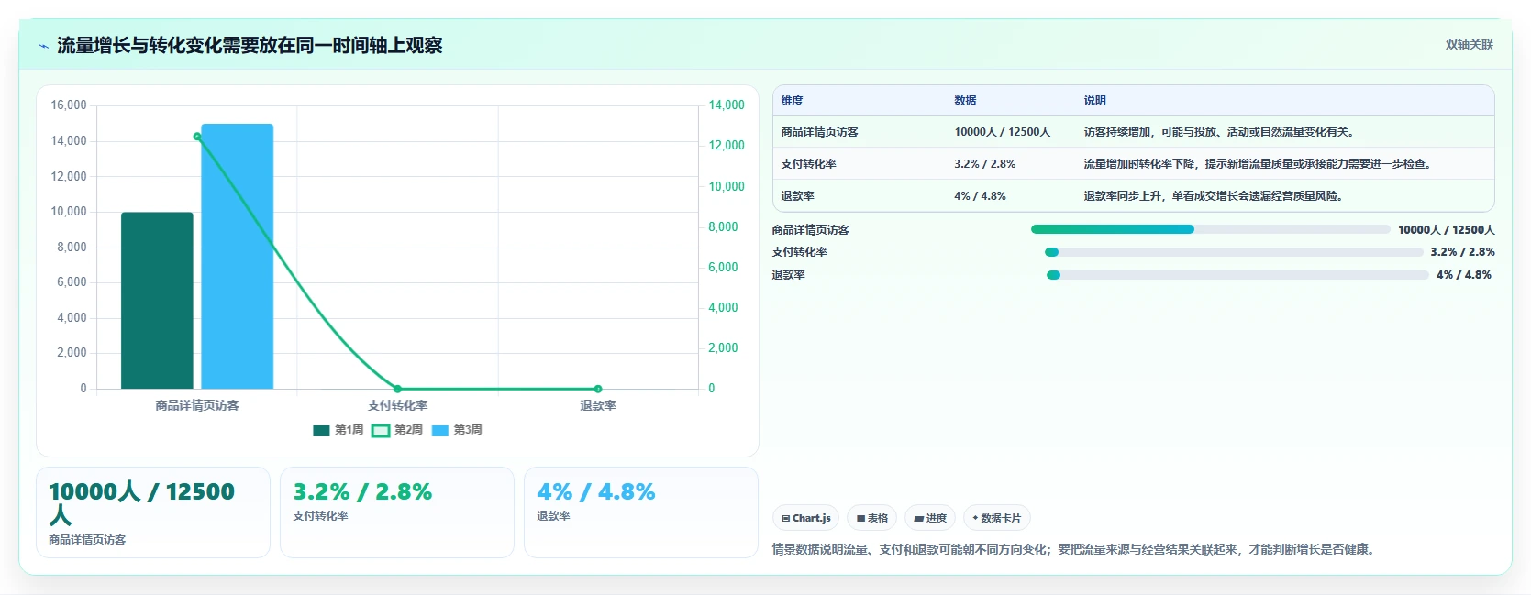Click the 数据卡片 tag
The height and width of the screenshot is (595, 1531).
click(x=996, y=518)
